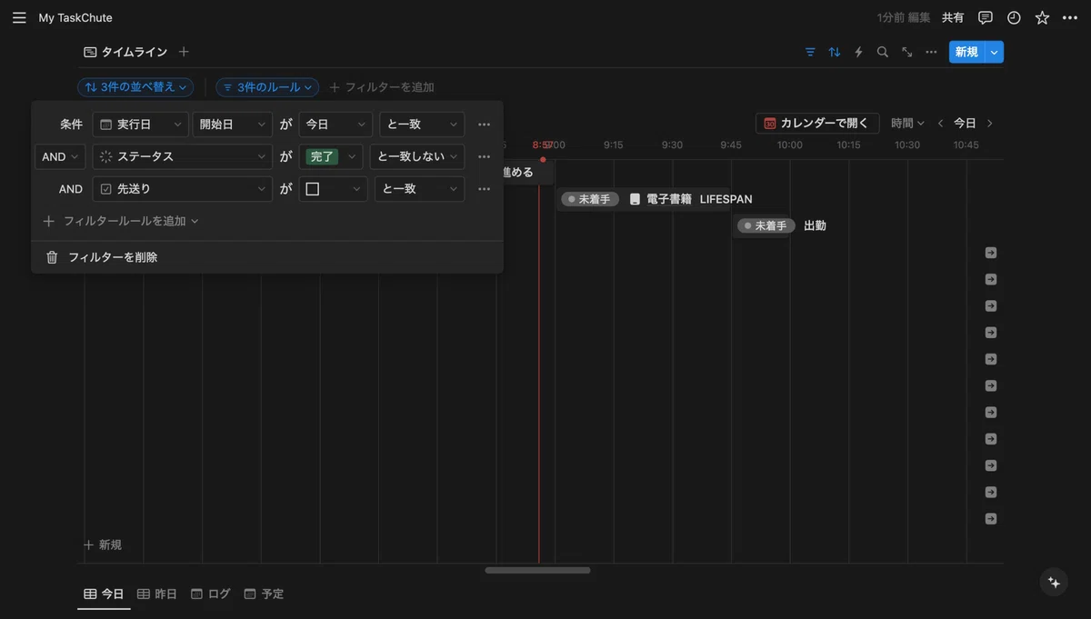Click フィルターを削除
The height and width of the screenshot is (619, 1091).
point(113,257)
